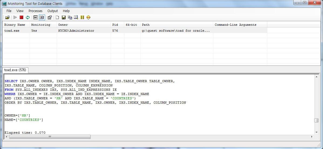Save output with the floppy disk icon

pos(64,17)
